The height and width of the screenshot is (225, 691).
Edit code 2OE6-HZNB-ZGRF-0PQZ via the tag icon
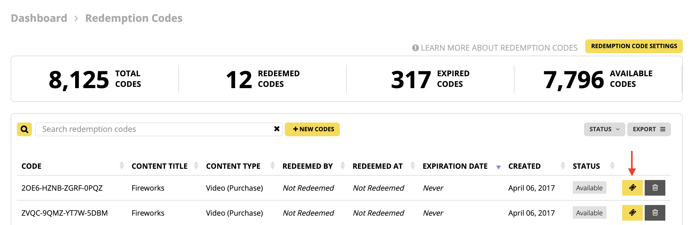632,187
